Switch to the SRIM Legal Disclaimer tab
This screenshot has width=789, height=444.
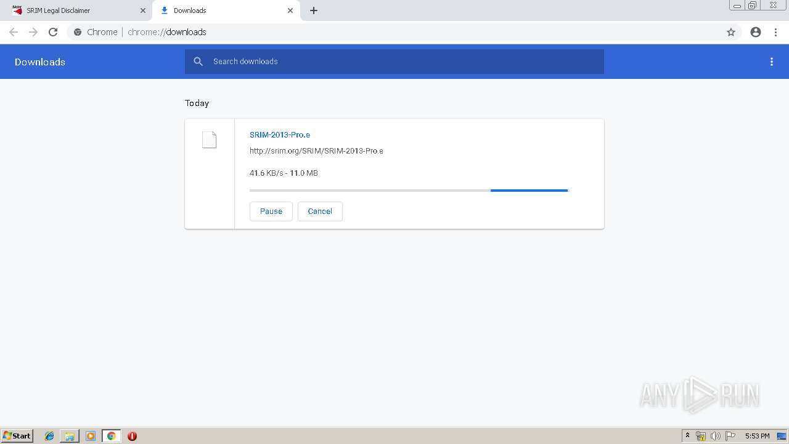pyautogui.click(x=77, y=10)
